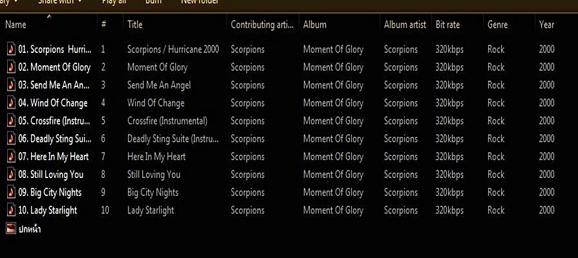578x258 pixels.
Task: Select the 02. Moment Of Glory file icon
Action: [10, 67]
